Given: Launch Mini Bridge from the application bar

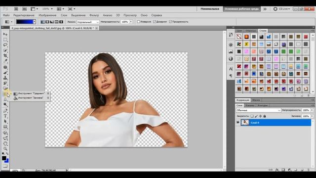Looking at the screenshot, I should click(x=24, y=9).
